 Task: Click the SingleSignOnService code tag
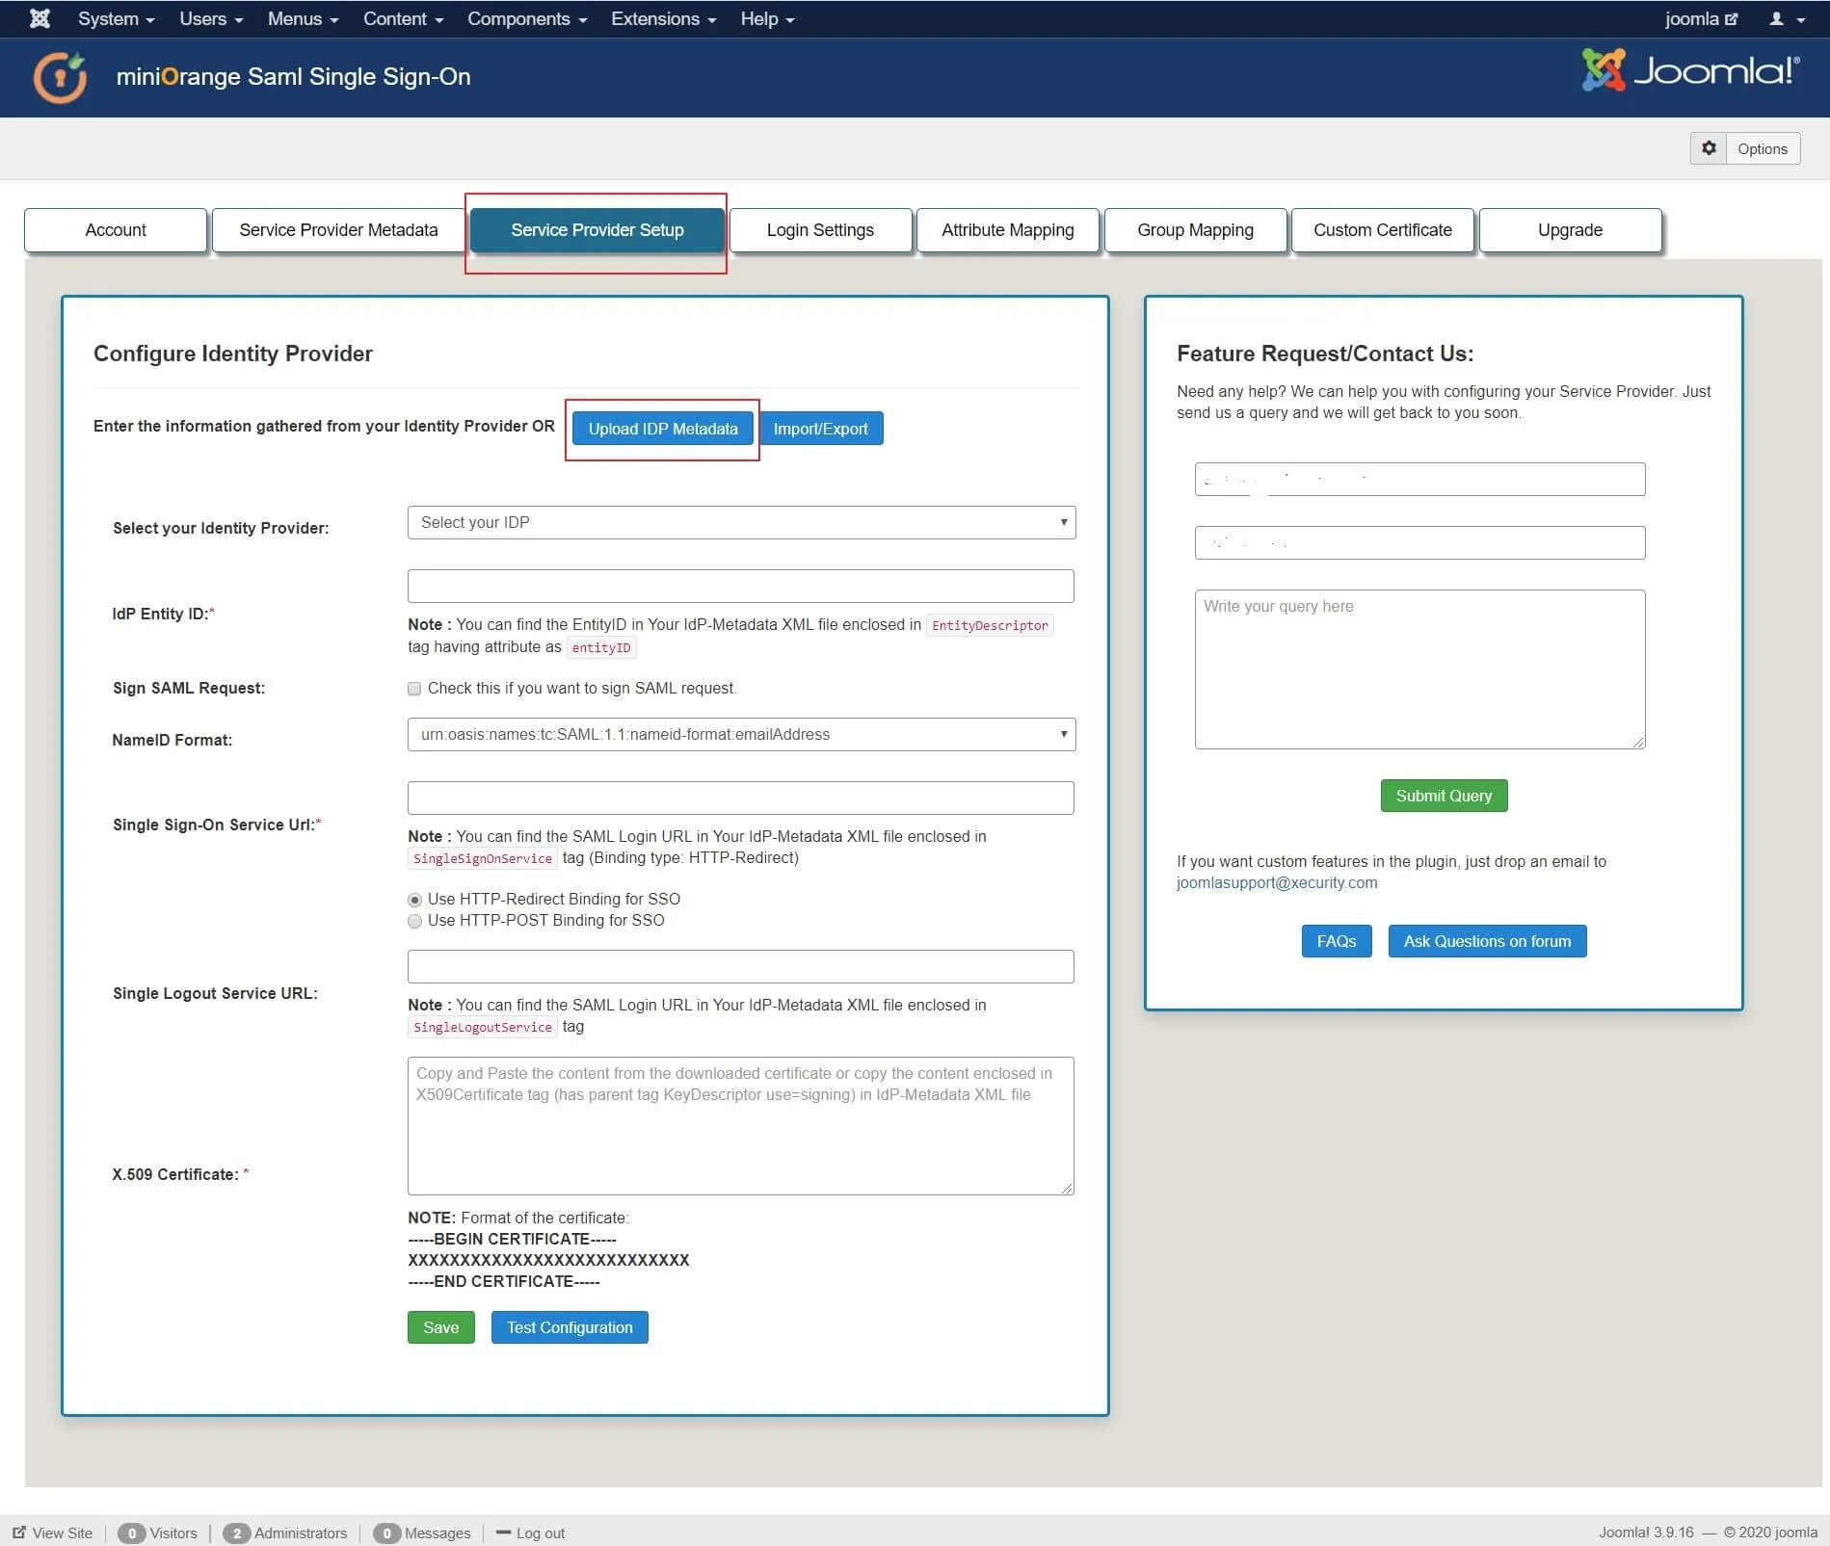[483, 858]
